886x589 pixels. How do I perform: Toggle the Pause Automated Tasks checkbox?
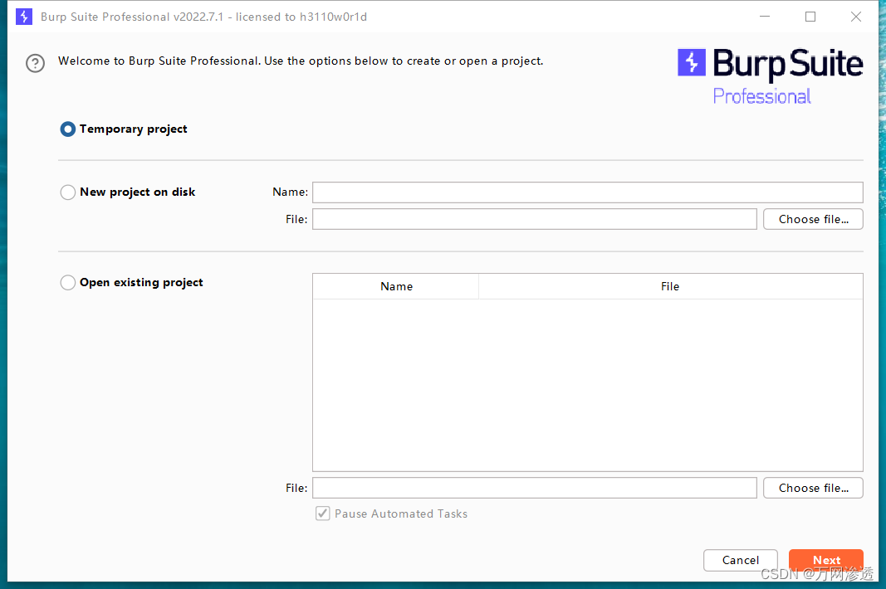tap(322, 514)
